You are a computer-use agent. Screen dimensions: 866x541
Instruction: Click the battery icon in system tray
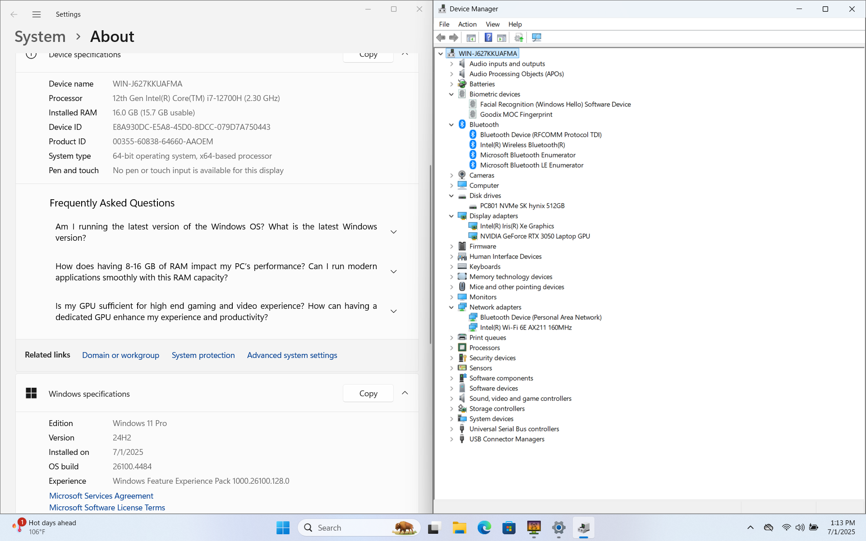tap(814, 527)
